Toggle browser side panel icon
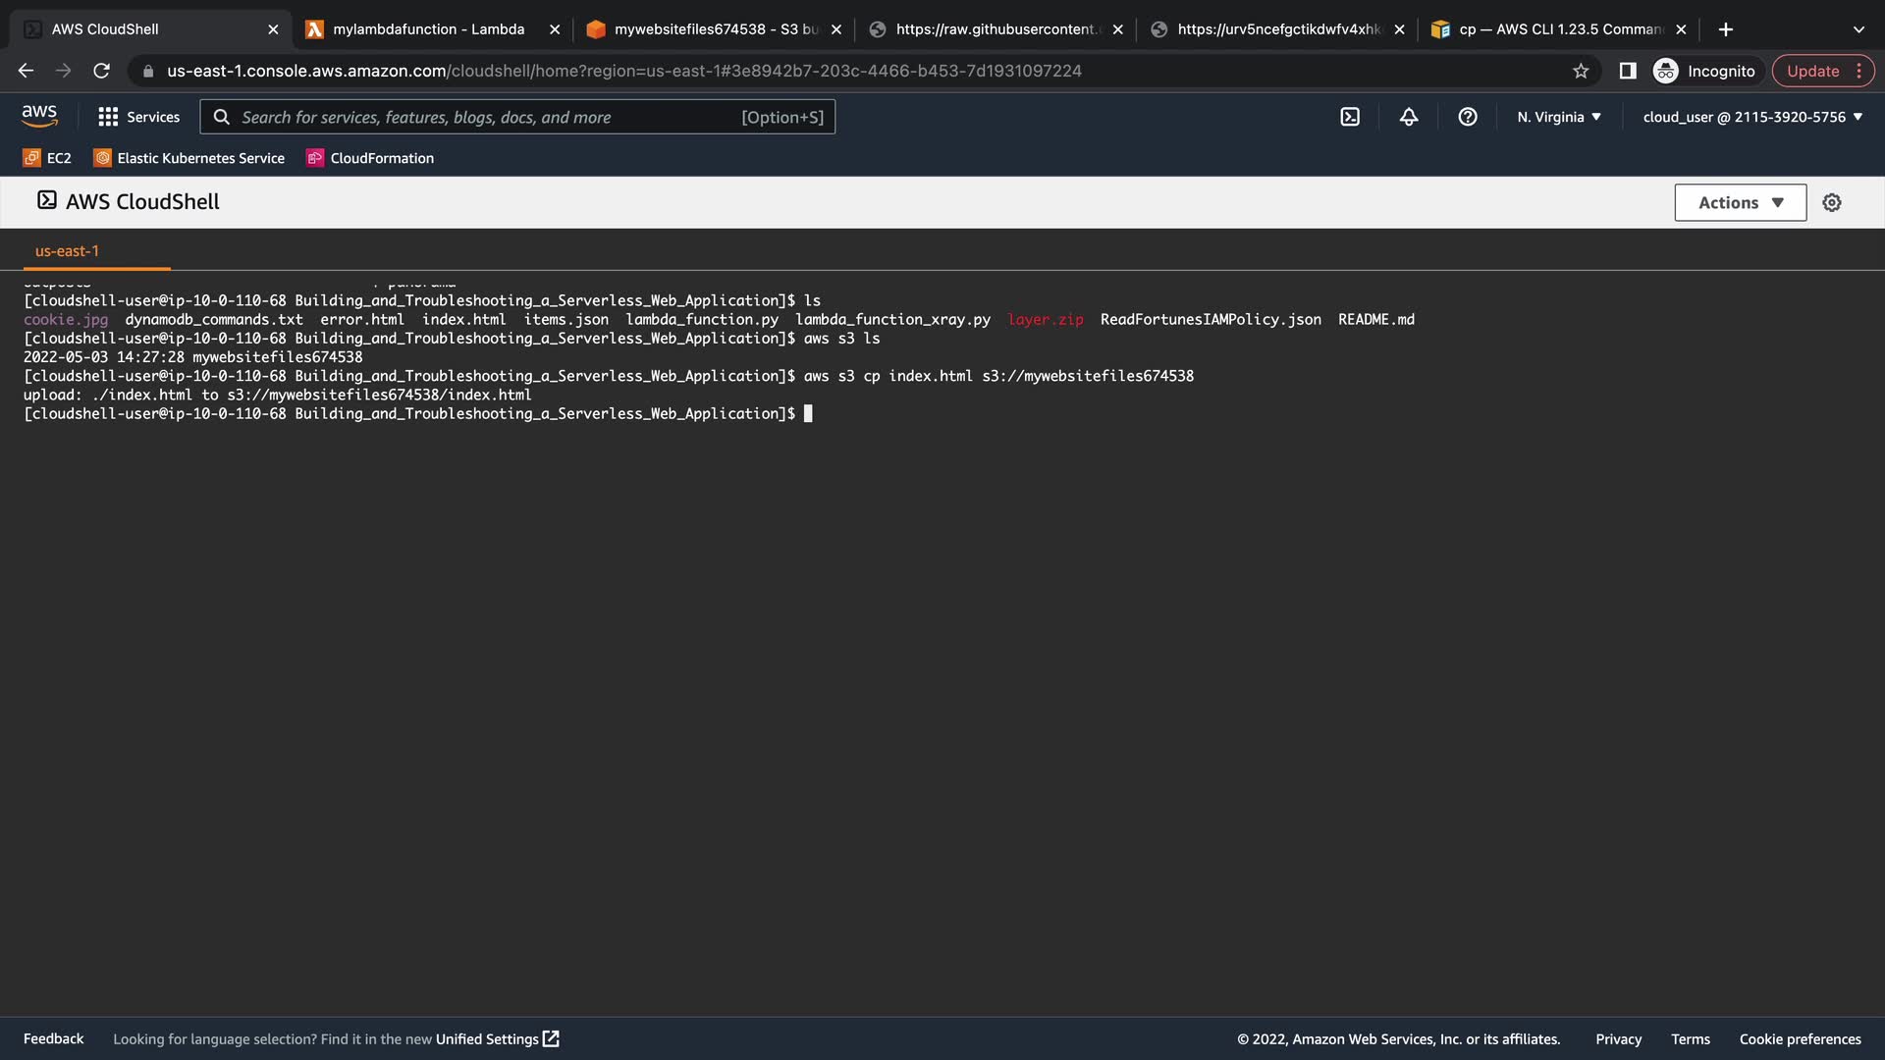Image resolution: width=1885 pixels, height=1060 pixels. coord(1628,71)
